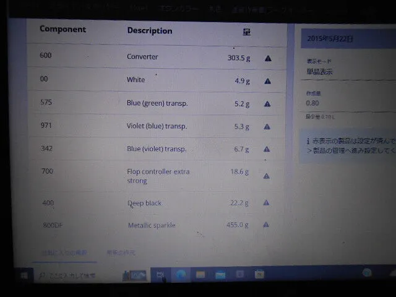This screenshot has height=297, width=396.
Task: Click warning icon for Flop controller extra strong
Action: [x=267, y=176]
